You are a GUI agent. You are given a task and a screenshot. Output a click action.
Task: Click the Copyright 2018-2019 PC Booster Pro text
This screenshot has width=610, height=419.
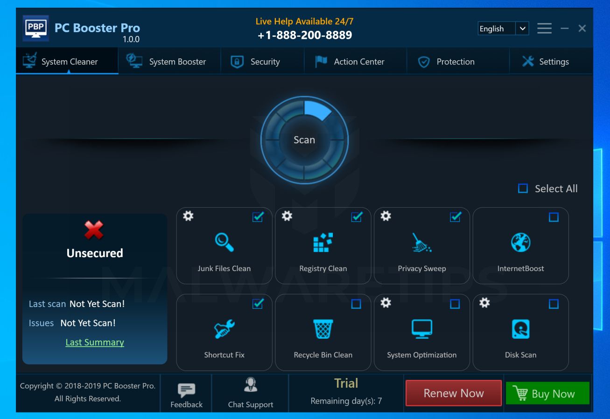pos(88,386)
